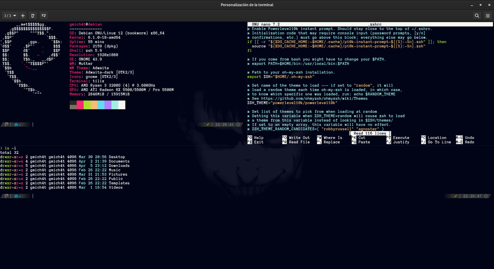
Task: Click the 'source' p10k instant prompt line
Action: [339, 46]
